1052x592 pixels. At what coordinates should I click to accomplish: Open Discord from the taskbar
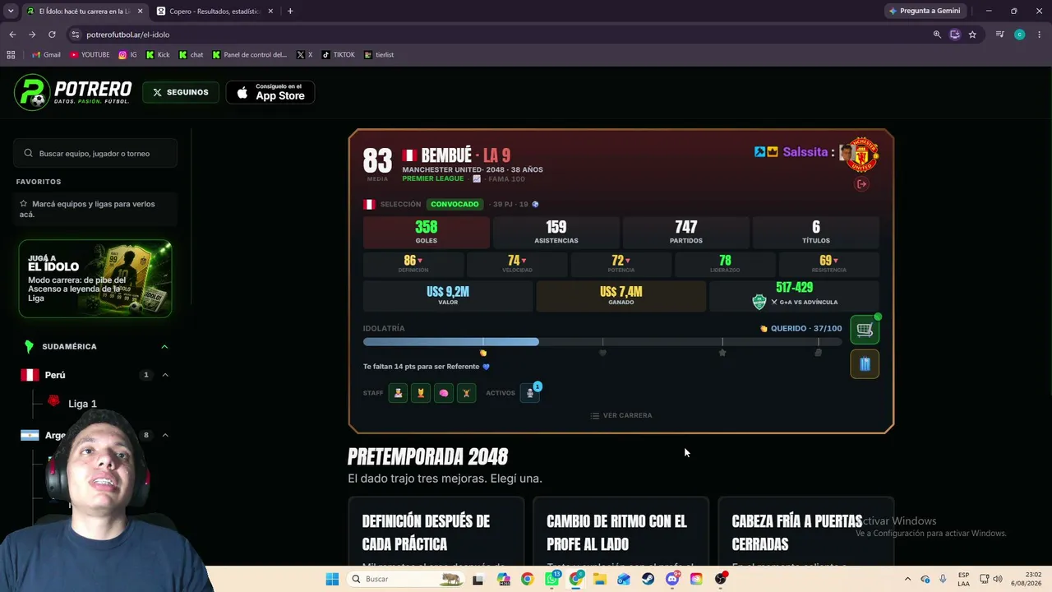pyautogui.click(x=672, y=579)
